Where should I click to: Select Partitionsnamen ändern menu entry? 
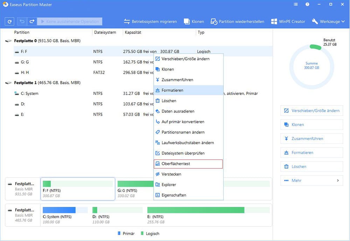188,132
